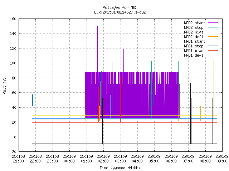Image resolution: width=229 pixels, height=171 pixels.
Task: Click the red NPD1 bias legend line
Action: (213, 51)
